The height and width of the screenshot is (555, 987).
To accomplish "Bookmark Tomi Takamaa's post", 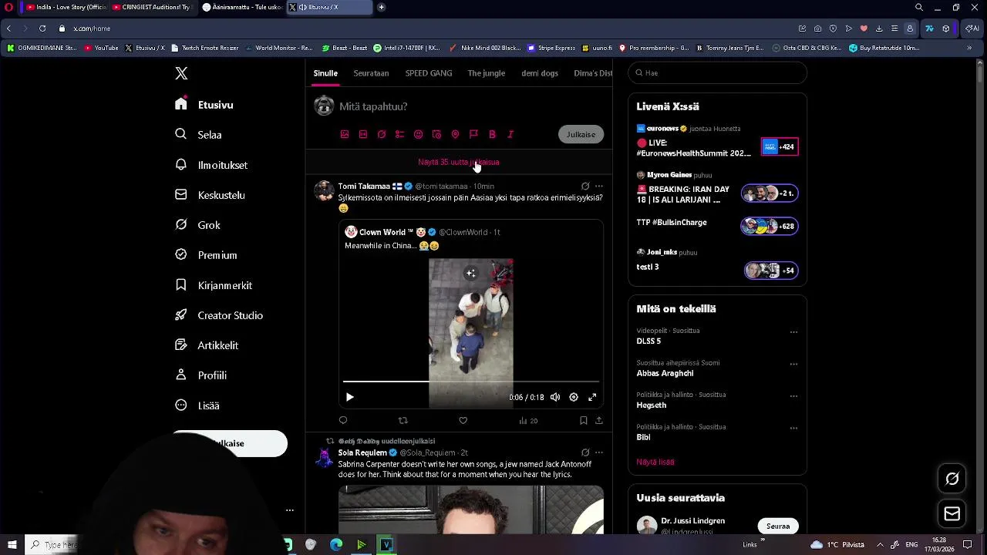I will tap(584, 420).
